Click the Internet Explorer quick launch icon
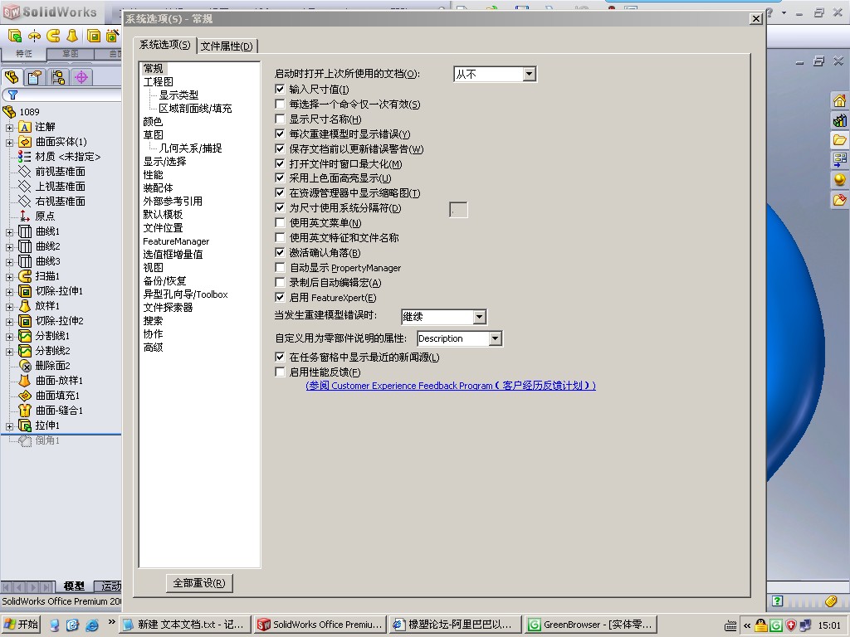This screenshot has height=637, width=850. point(92,625)
